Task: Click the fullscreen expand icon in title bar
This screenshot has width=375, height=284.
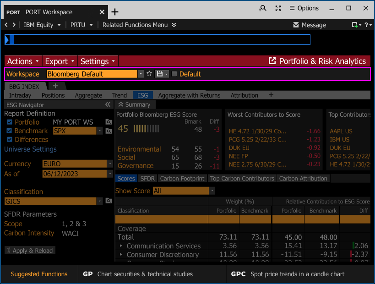Action: (278, 8)
